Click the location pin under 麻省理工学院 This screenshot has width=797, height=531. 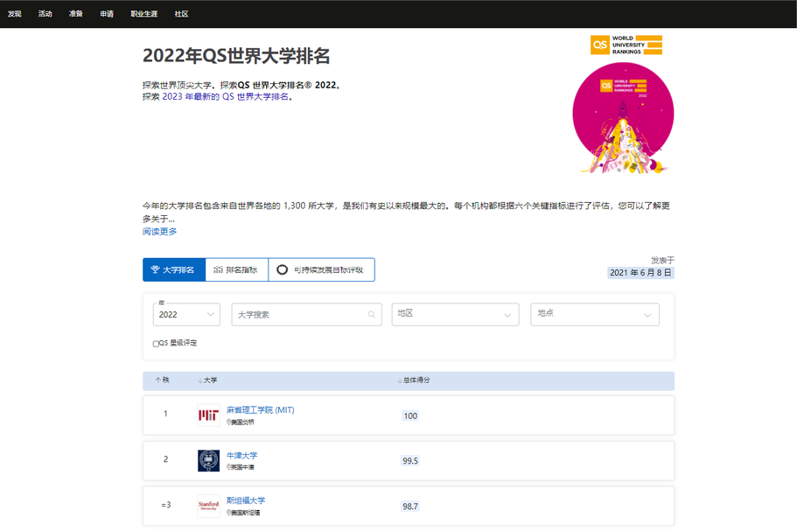pyautogui.click(x=228, y=422)
